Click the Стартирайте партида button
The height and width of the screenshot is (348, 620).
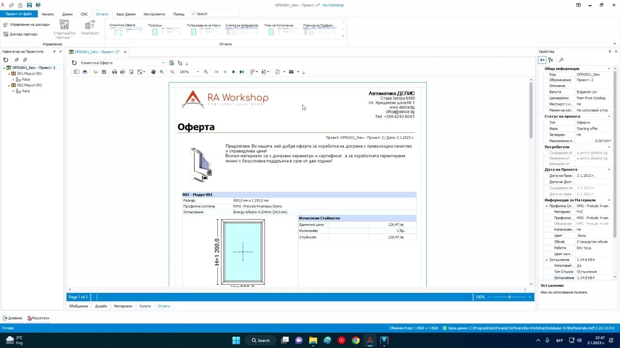point(64,29)
